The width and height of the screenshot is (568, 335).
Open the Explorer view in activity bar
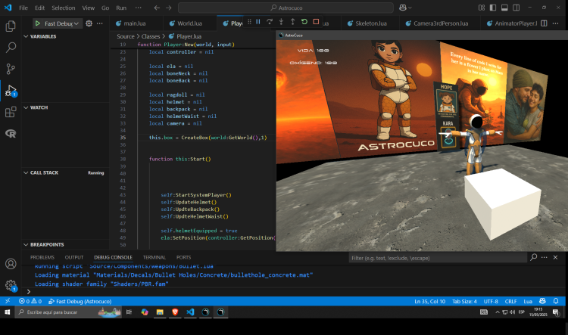coord(11,26)
